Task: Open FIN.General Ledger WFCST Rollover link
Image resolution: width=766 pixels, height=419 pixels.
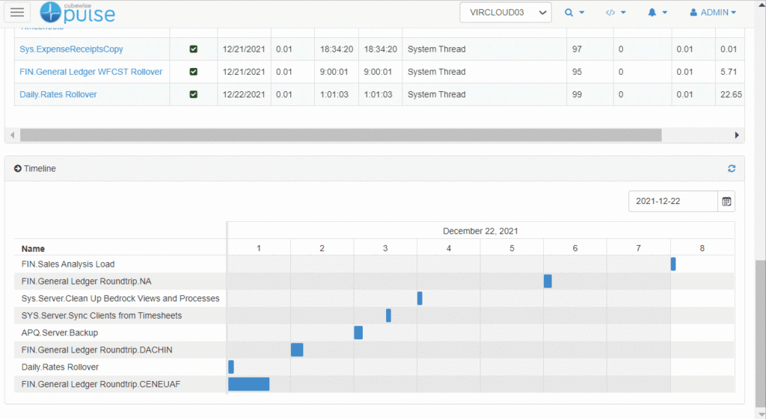Action: 91,72
